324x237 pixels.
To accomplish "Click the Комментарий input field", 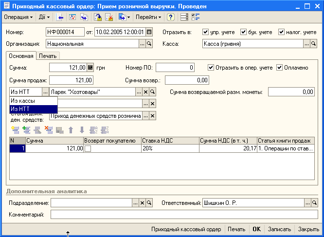I will (x=184, y=215).
